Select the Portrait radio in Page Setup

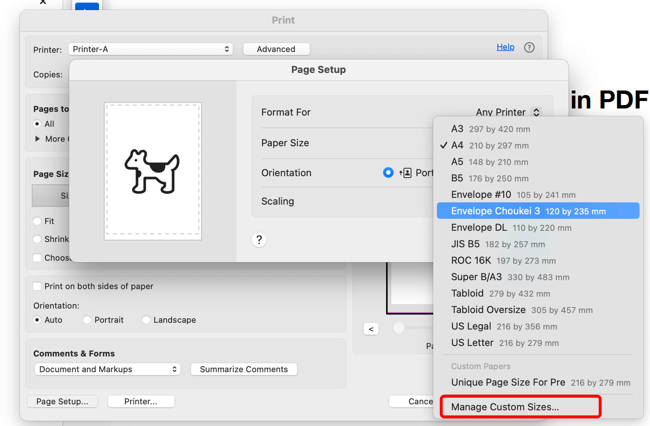(x=388, y=172)
